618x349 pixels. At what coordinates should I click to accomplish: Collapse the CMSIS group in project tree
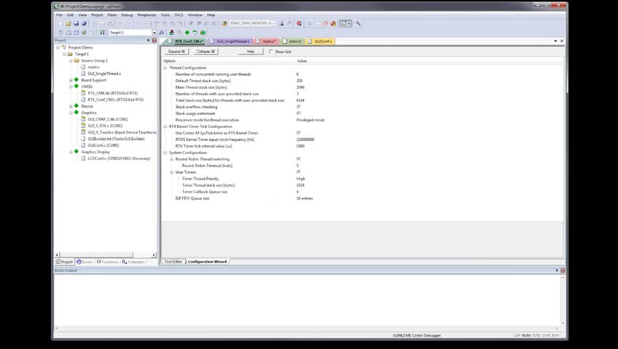point(71,87)
